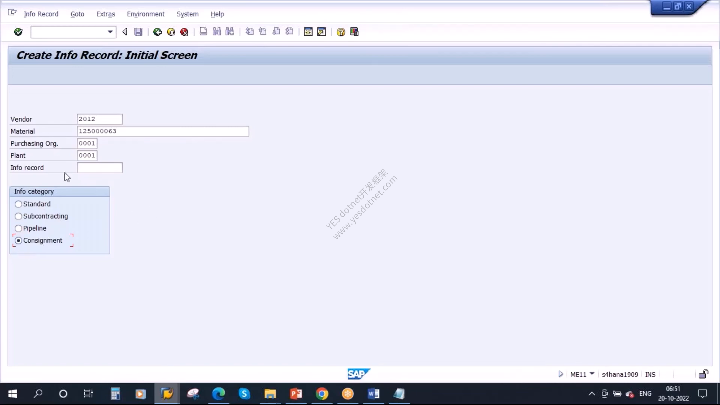Open Cortana circle on the taskbar
720x405 pixels.
(x=63, y=394)
